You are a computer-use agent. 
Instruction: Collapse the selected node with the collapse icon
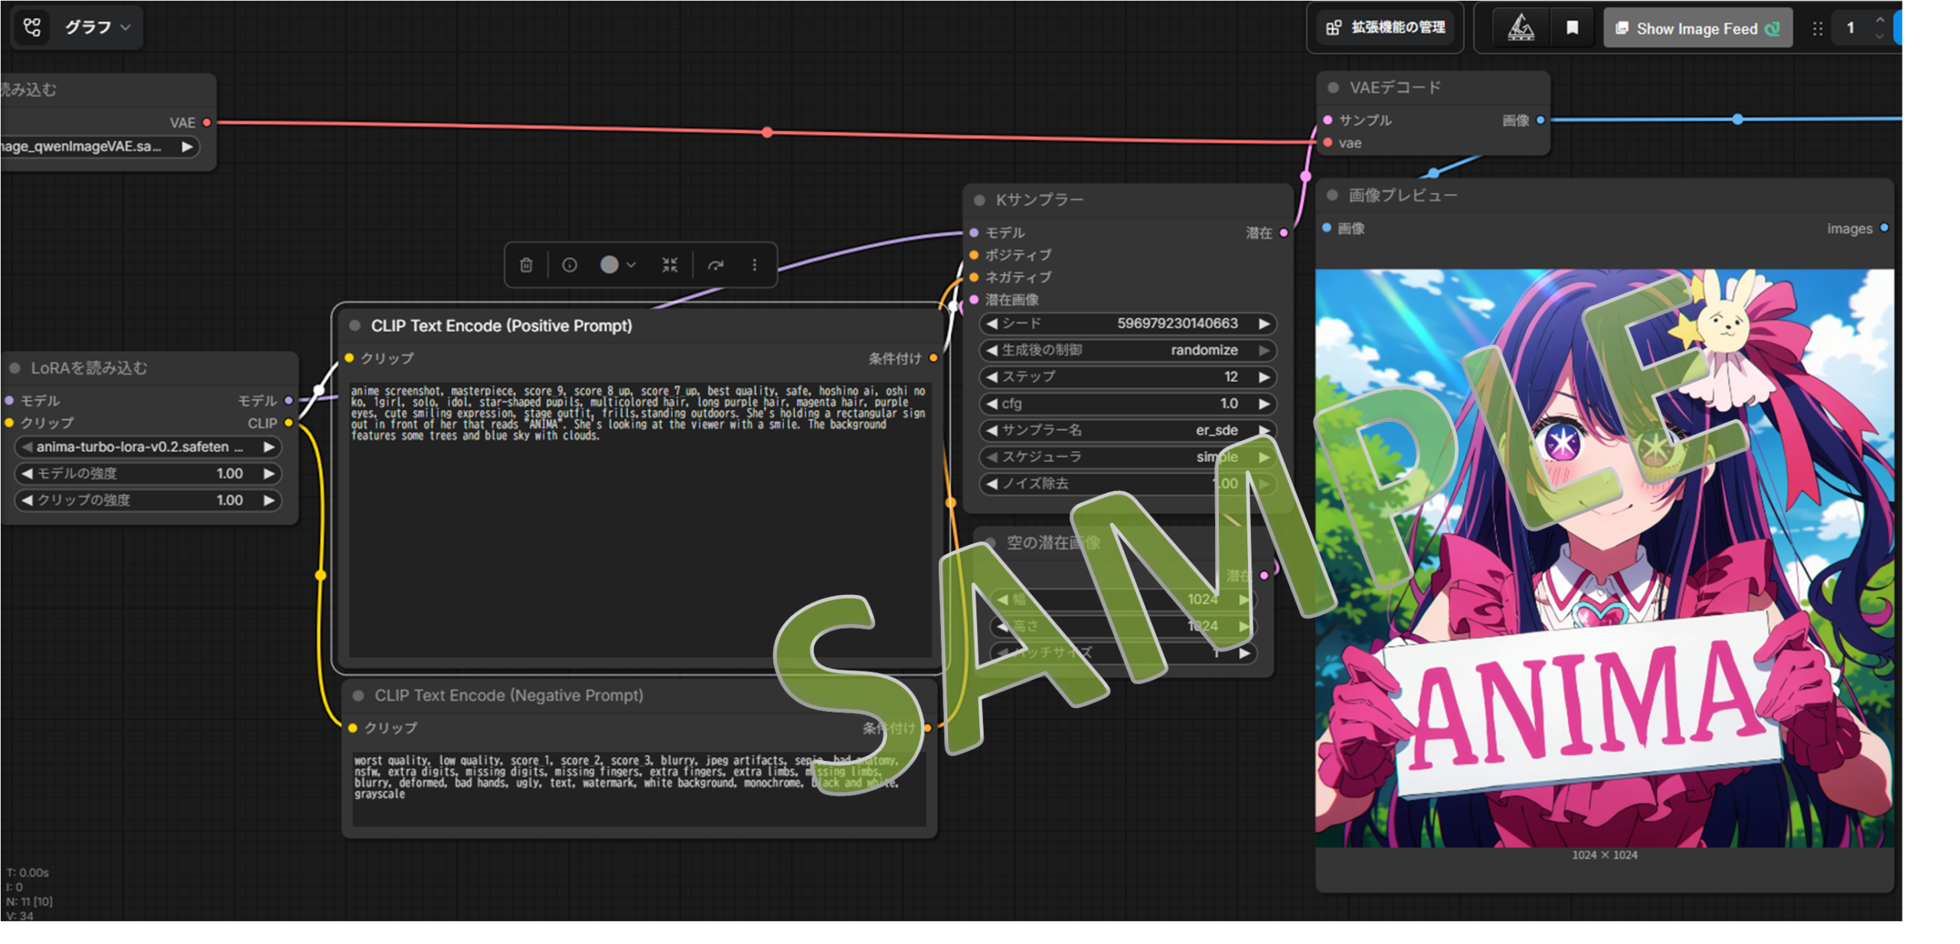click(670, 265)
